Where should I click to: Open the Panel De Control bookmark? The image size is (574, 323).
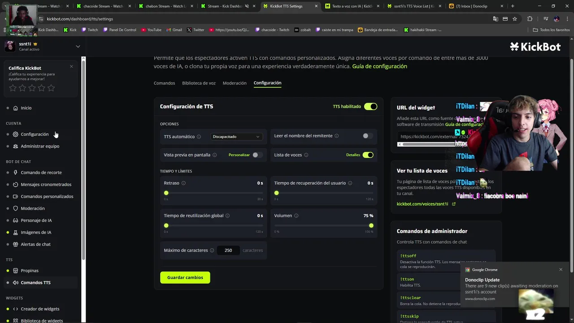120,30
